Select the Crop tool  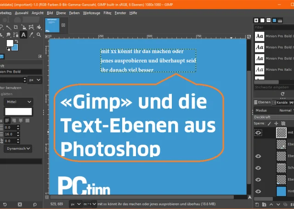point(16,27)
